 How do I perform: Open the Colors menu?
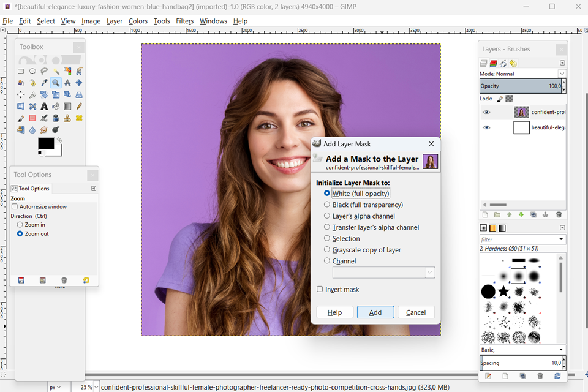pos(138,21)
